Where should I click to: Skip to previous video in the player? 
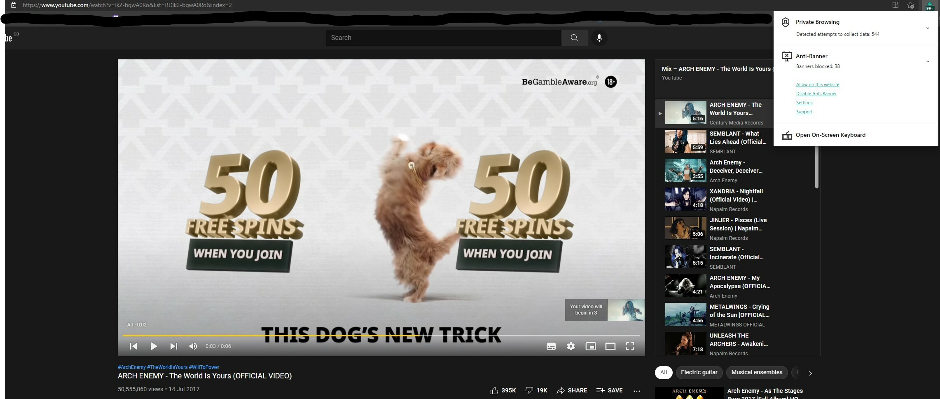tap(133, 346)
